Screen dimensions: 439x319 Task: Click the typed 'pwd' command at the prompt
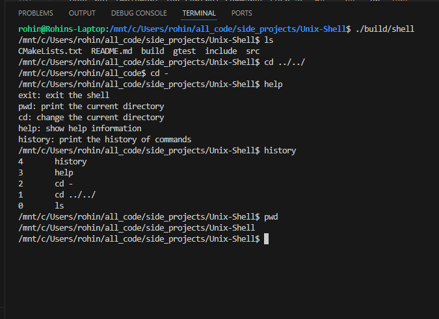[271, 217]
